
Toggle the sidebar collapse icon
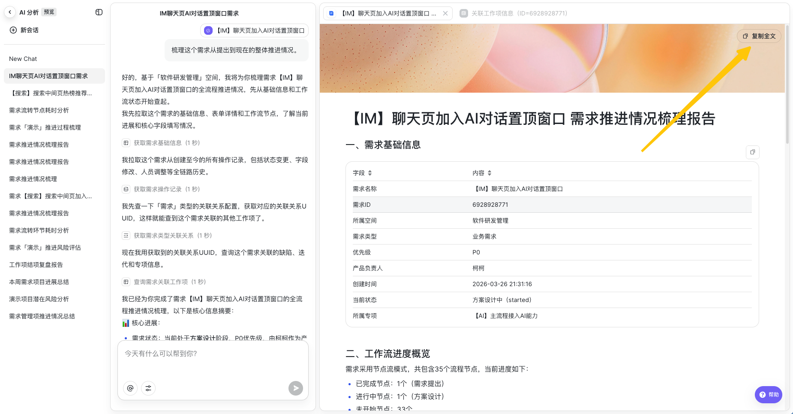[x=99, y=12]
